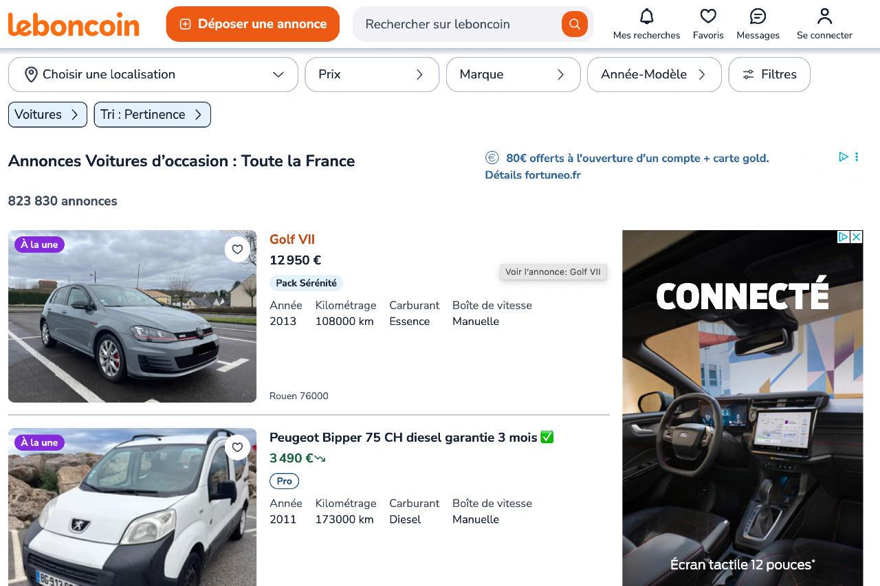The image size is (880, 586).
Task: Open the Prix filter dropdown
Action: pyautogui.click(x=372, y=74)
